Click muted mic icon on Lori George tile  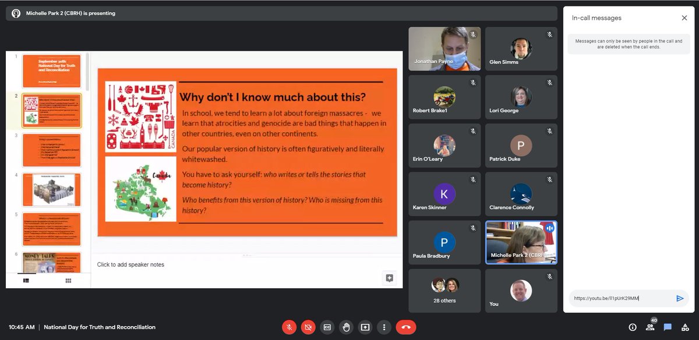(x=549, y=83)
